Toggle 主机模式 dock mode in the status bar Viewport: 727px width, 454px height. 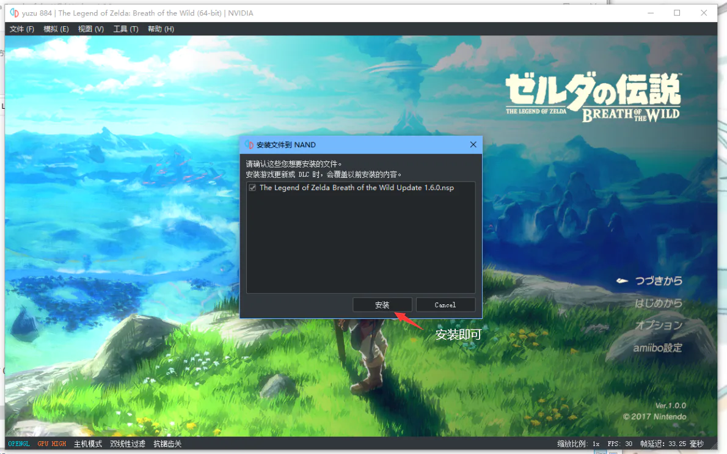point(87,444)
